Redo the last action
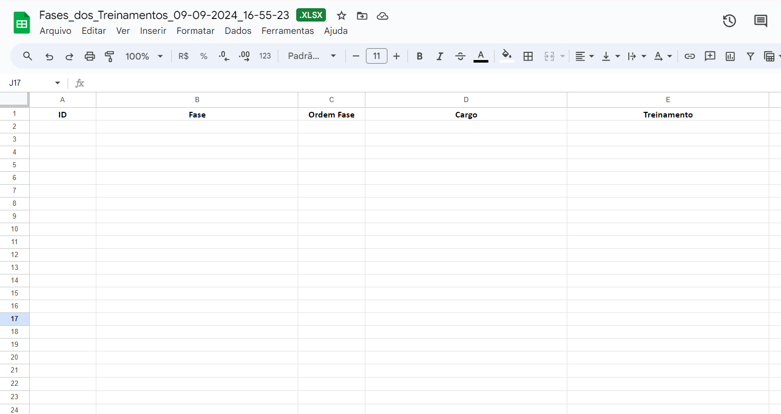Image resolution: width=781 pixels, height=414 pixels. pyautogui.click(x=69, y=56)
